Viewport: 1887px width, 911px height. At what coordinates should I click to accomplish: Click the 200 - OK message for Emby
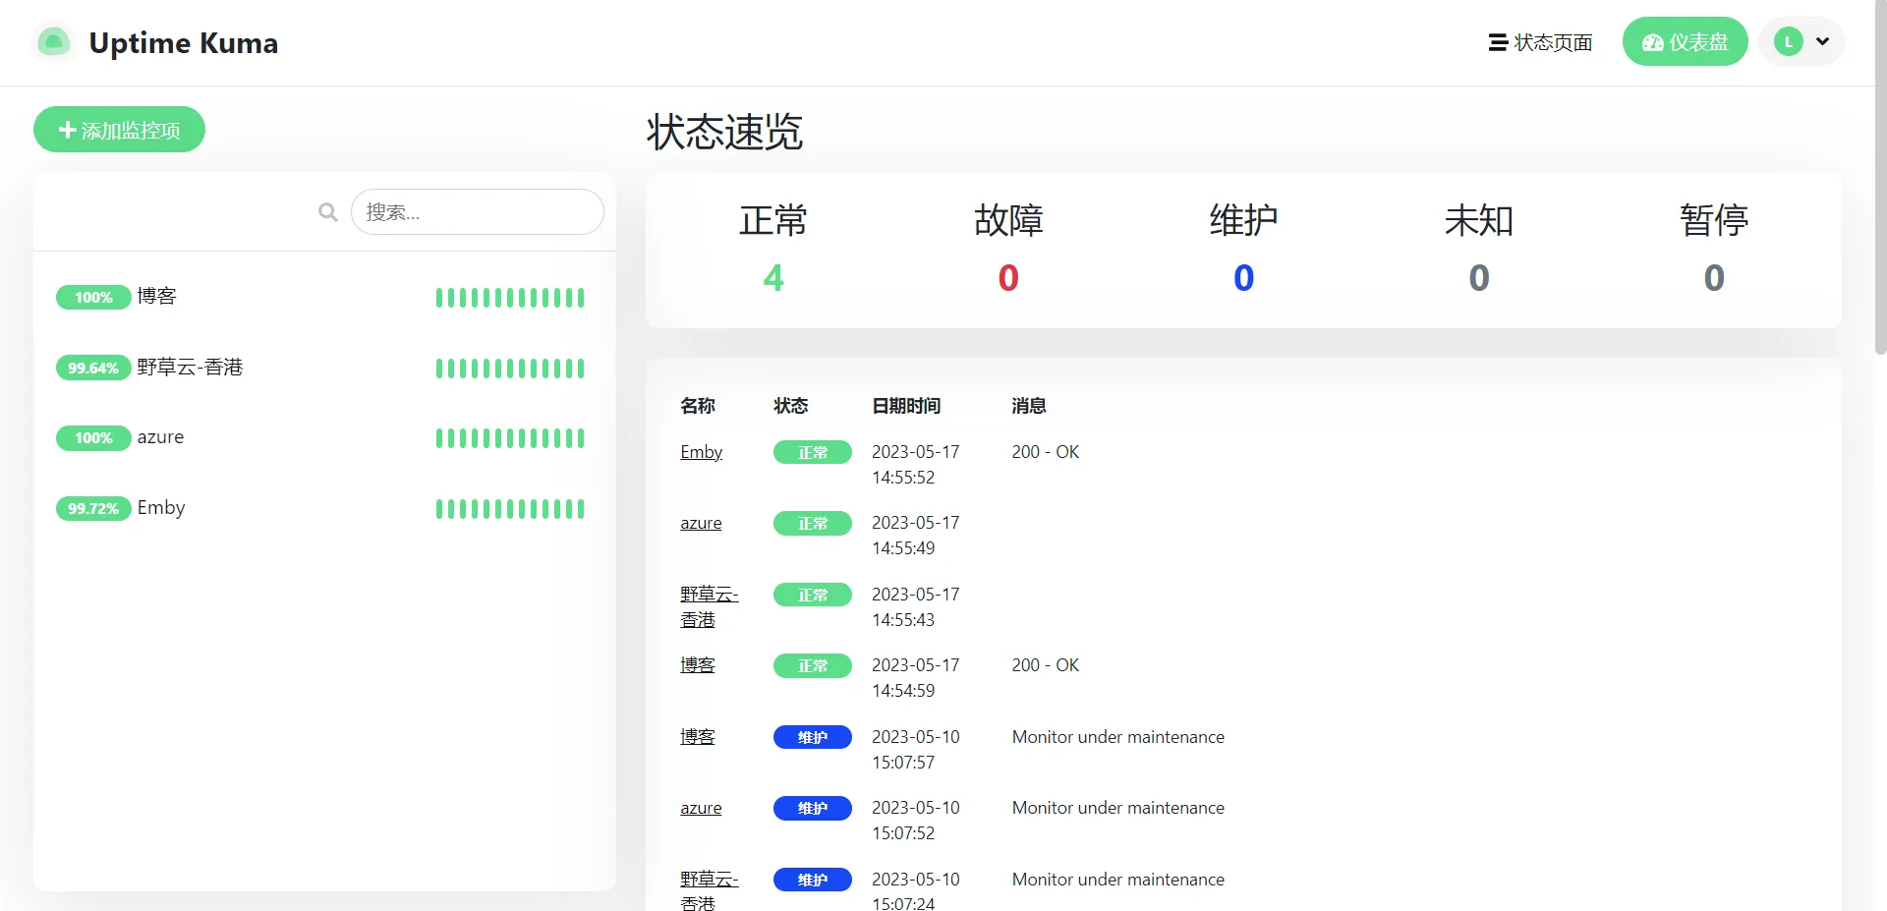click(x=1046, y=452)
